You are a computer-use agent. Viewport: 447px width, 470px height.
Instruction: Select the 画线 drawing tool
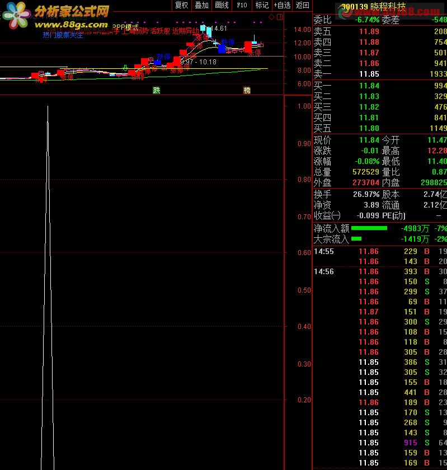point(222,5)
